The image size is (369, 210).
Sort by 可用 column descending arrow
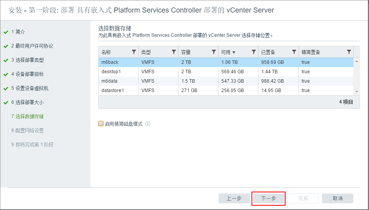coord(234,52)
